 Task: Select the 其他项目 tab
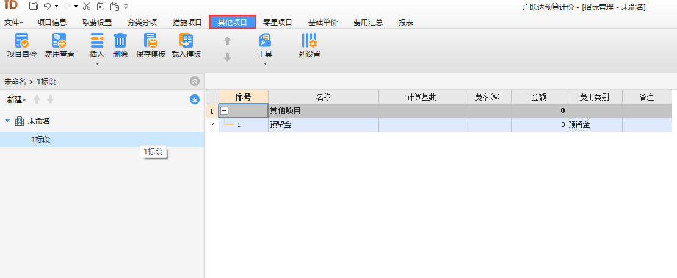pos(233,23)
